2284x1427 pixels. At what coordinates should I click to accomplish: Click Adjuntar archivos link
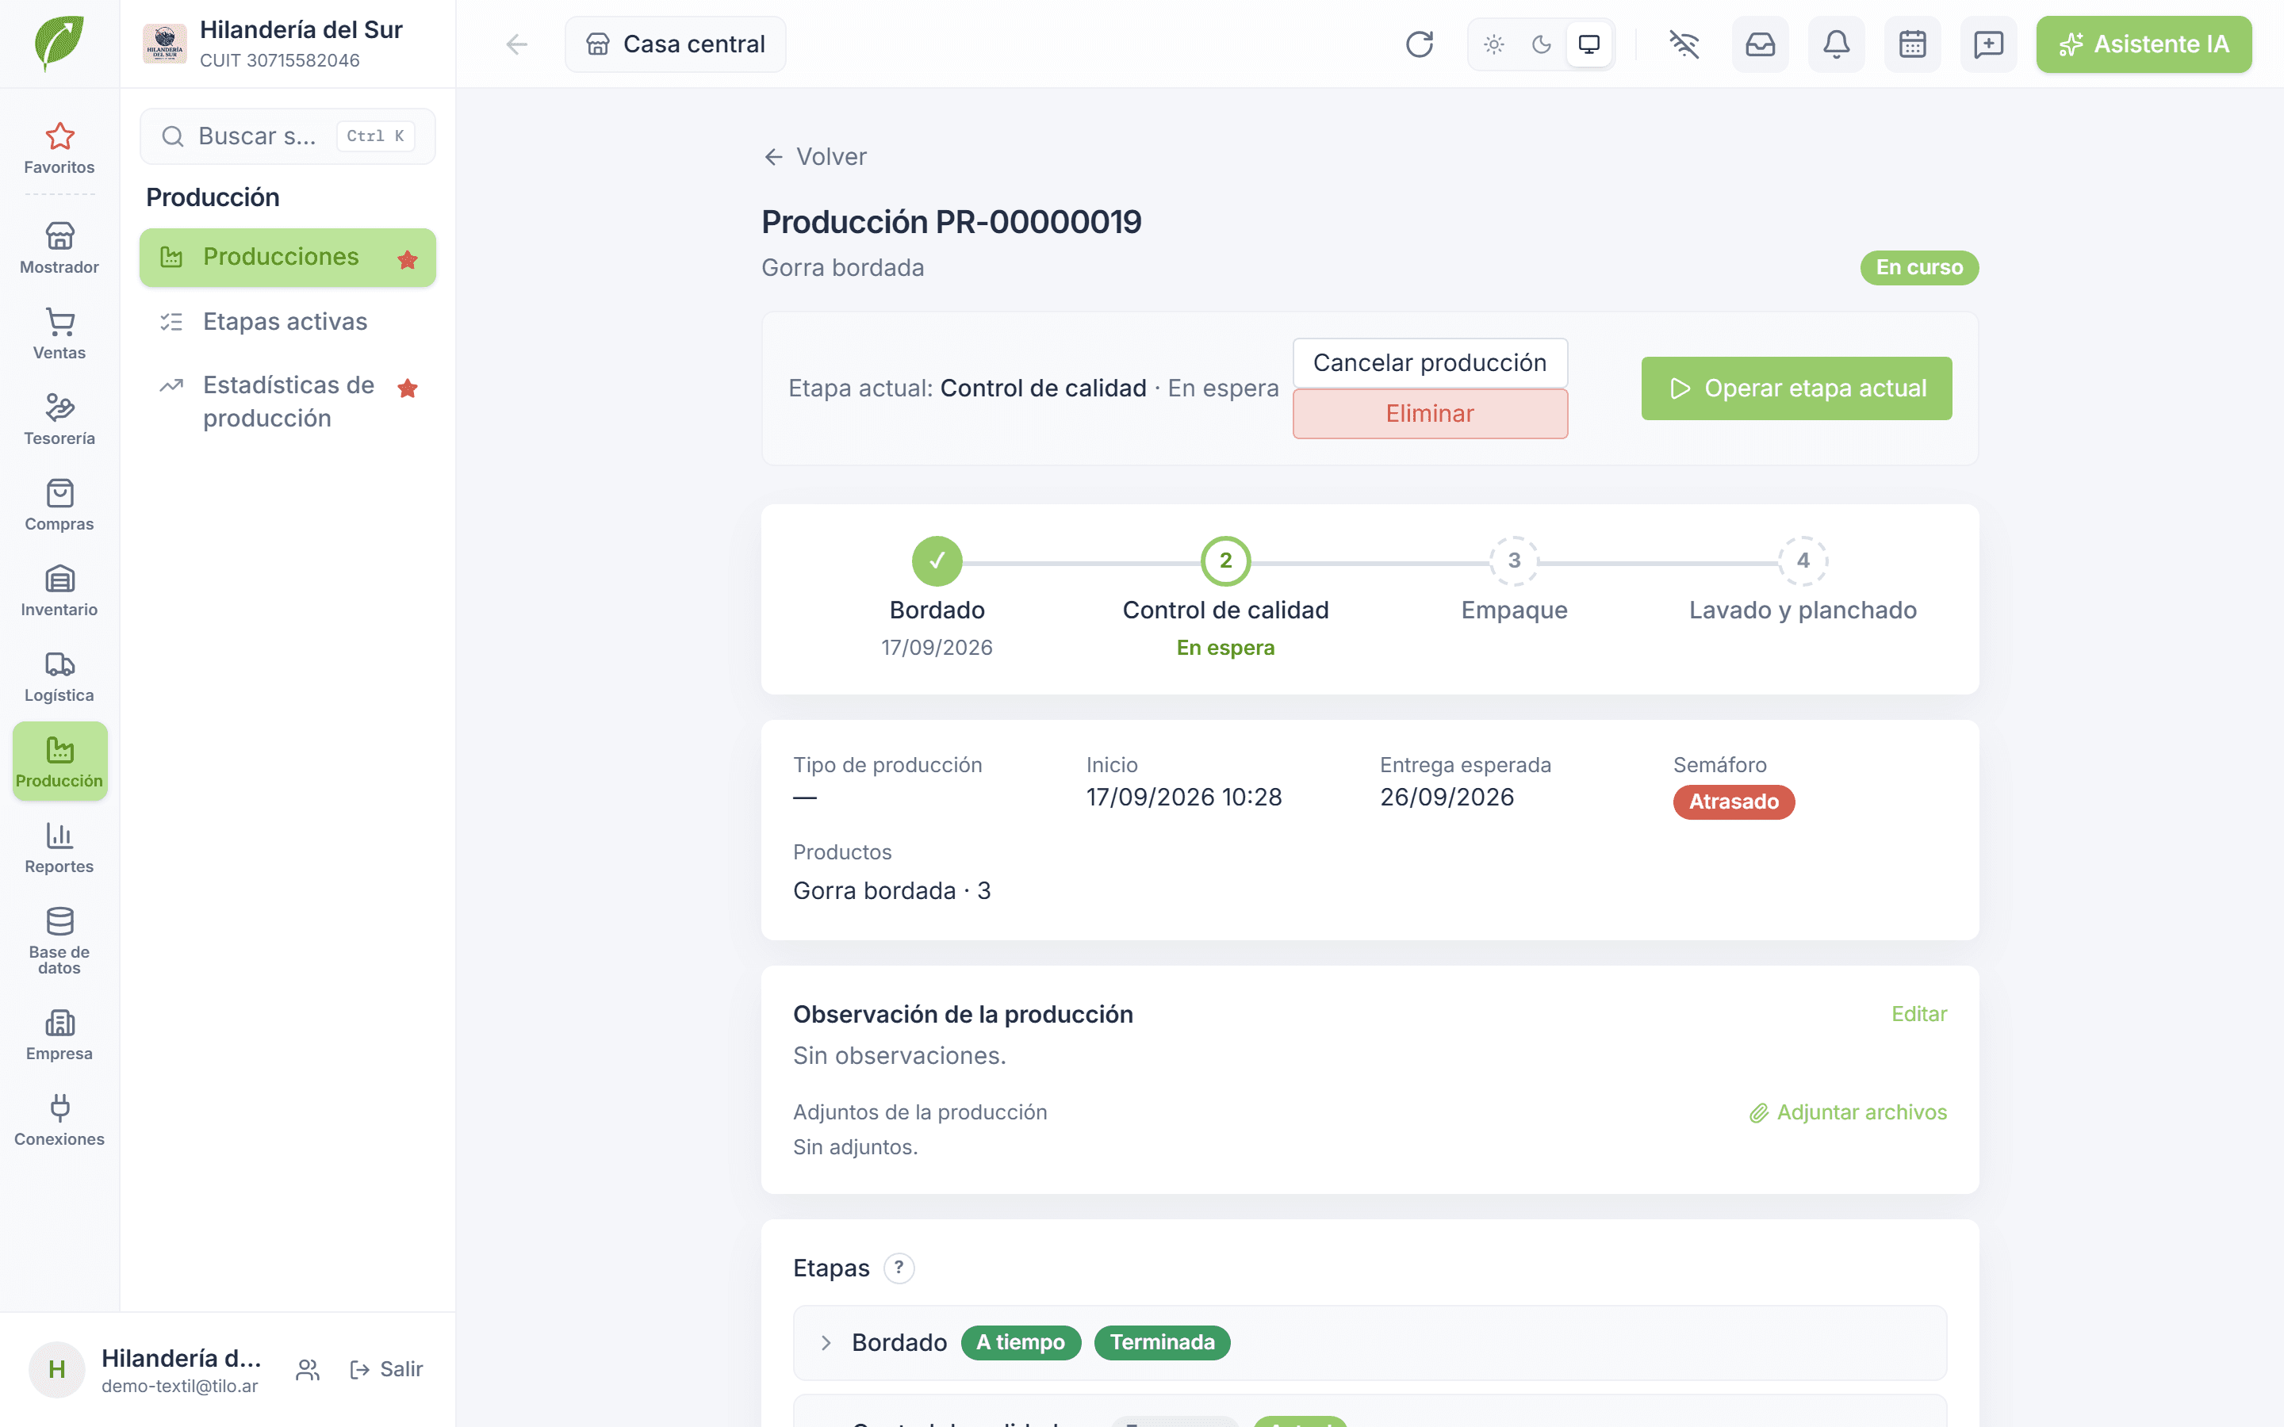point(1848,1111)
